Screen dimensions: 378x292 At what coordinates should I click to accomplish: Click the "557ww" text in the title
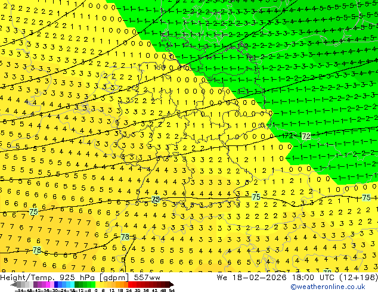click(147, 278)
